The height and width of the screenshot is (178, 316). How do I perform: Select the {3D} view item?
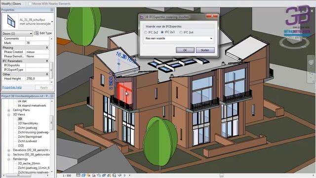click(21, 145)
